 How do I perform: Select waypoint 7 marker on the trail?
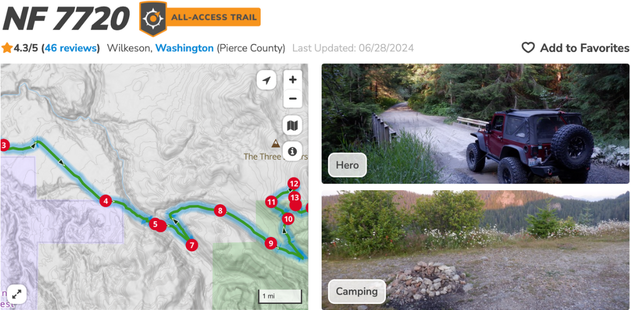(191, 245)
